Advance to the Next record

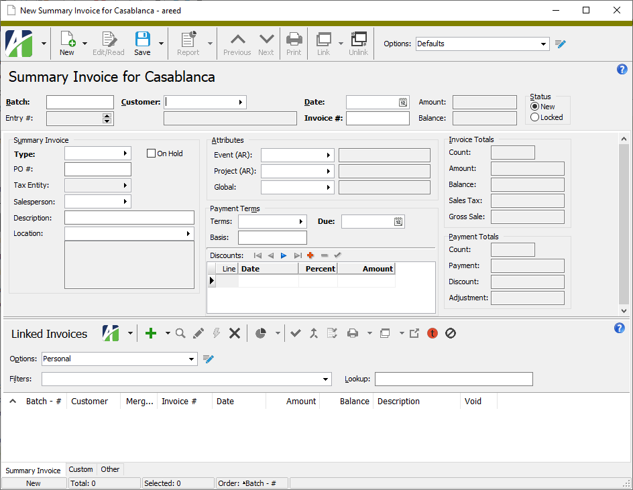point(266,43)
